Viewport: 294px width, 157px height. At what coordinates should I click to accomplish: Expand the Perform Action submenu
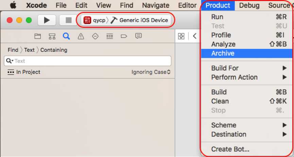tap(246, 77)
